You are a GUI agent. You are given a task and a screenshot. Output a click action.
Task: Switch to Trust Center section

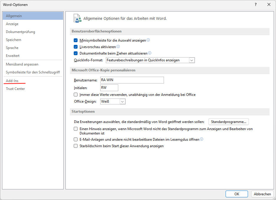click(x=15, y=89)
